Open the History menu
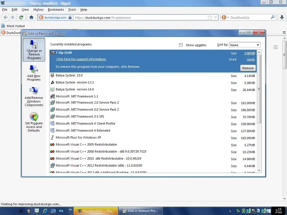 (x=38, y=10)
